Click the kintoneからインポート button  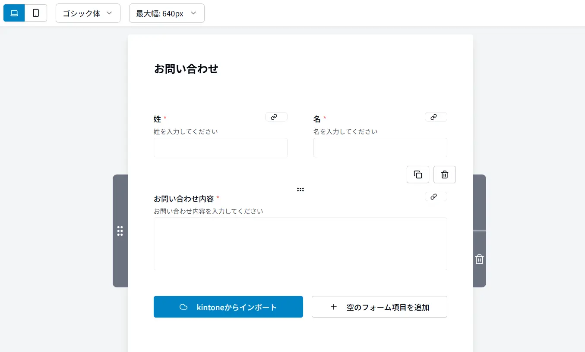[x=228, y=307]
